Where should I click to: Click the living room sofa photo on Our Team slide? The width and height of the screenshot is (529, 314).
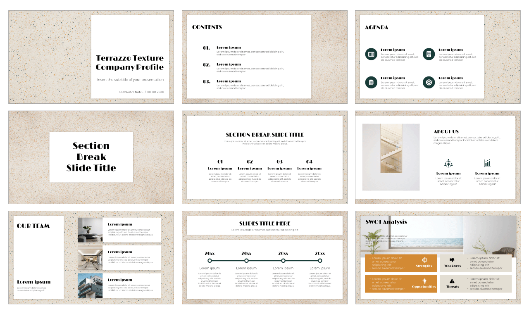tap(90, 230)
